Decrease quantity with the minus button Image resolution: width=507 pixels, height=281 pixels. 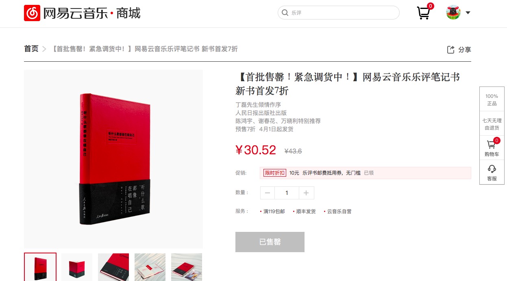pyautogui.click(x=267, y=193)
